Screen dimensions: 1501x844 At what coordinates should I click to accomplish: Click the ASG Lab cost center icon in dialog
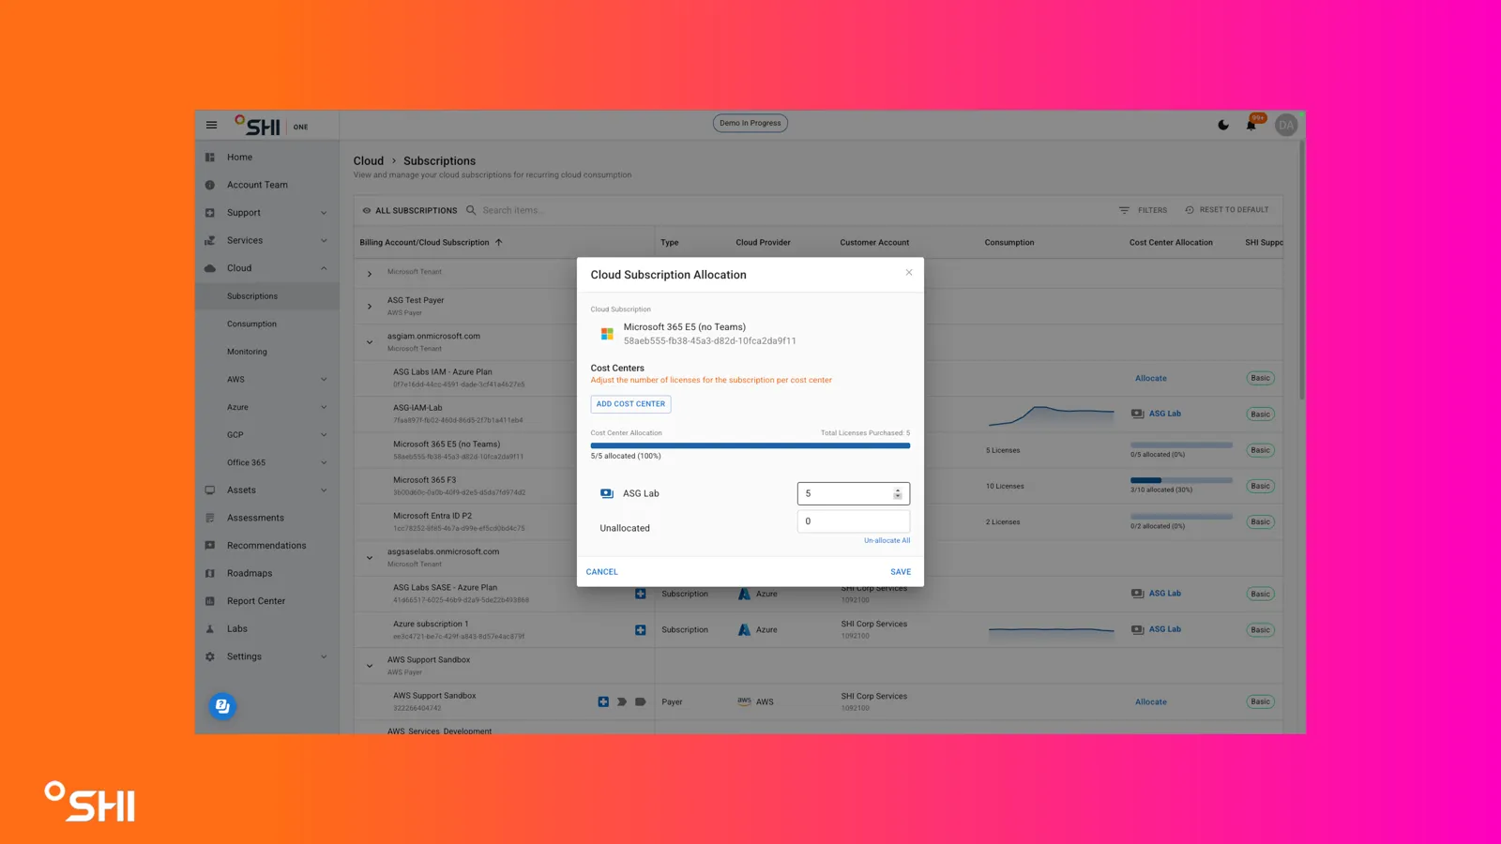[x=607, y=493]
